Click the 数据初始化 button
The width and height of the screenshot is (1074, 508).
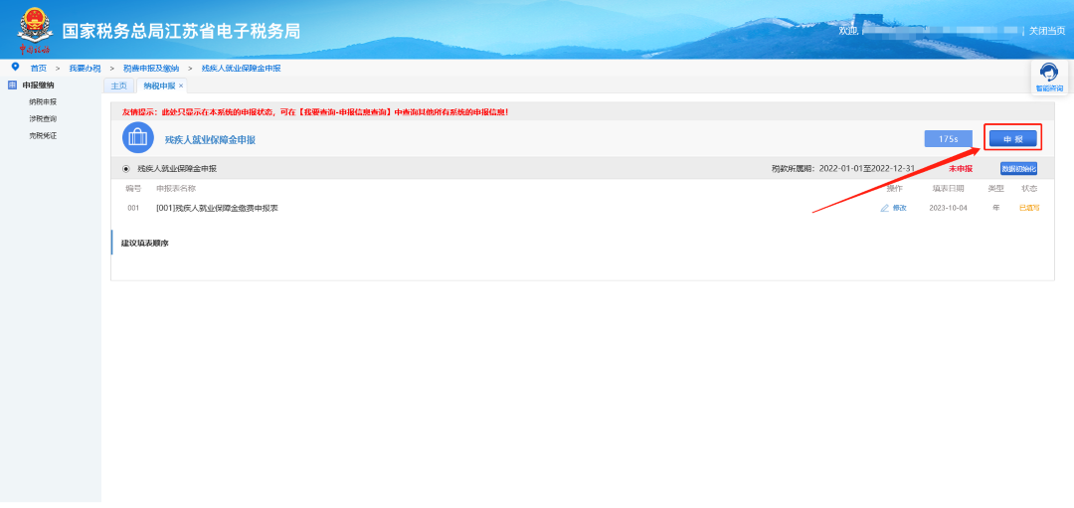coord(1018,169)
